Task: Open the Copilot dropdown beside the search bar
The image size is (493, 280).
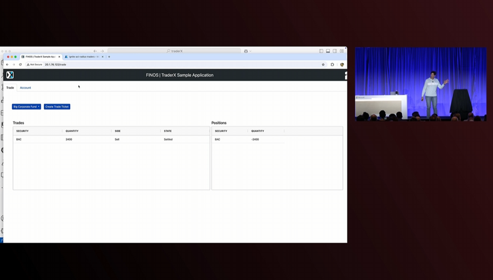Action: (247, 51)
